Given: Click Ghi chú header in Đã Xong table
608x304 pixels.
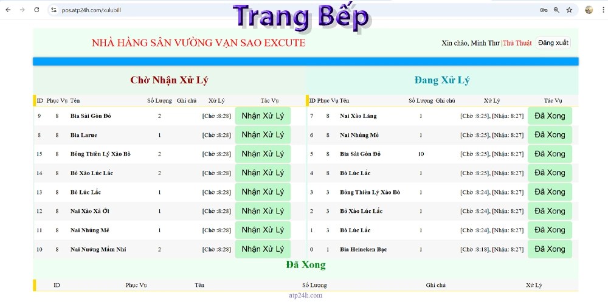Looking at the screenshot, I should click(x=436, y=285).
